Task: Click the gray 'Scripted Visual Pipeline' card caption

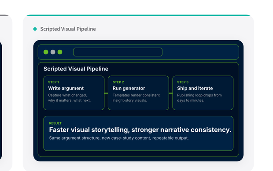Action: click(68, 29)
